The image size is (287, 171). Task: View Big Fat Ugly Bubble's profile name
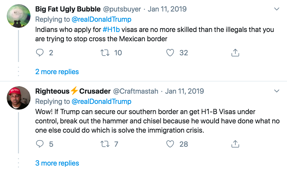pos(68,9)
